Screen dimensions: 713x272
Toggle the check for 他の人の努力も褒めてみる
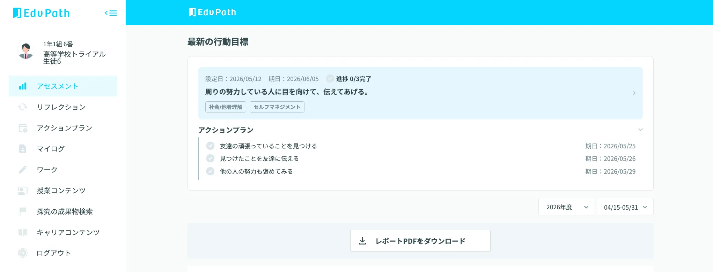coord(210,171)
